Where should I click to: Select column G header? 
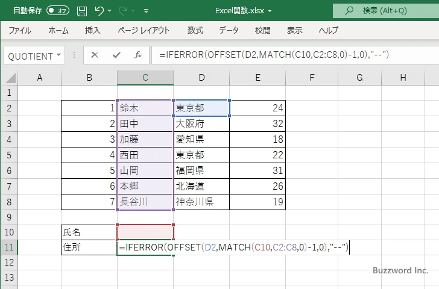360,78
